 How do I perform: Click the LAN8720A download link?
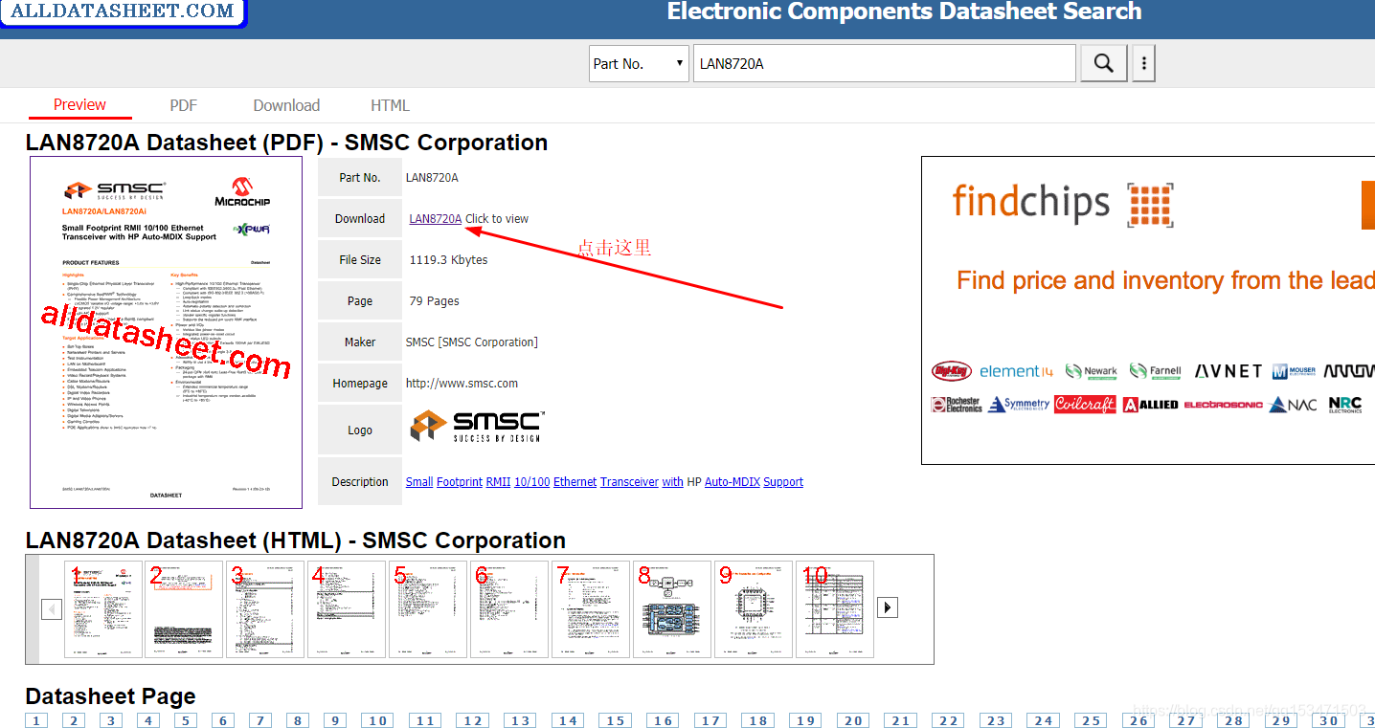[434, 218]
